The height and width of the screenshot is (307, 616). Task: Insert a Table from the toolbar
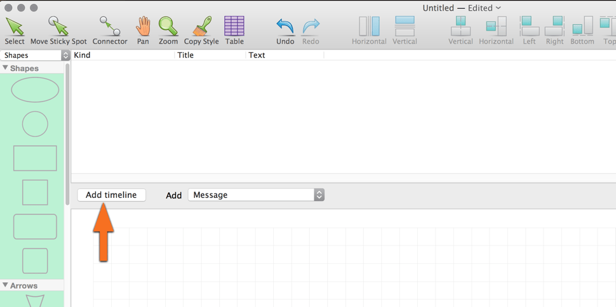point(234,30)
